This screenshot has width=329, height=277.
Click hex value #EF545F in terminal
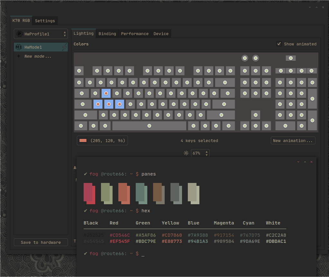point(120,241)
